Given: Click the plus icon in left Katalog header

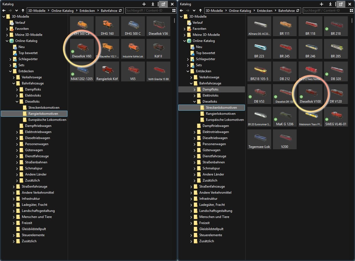Looking at the screenshot, I should pos(144,4).
